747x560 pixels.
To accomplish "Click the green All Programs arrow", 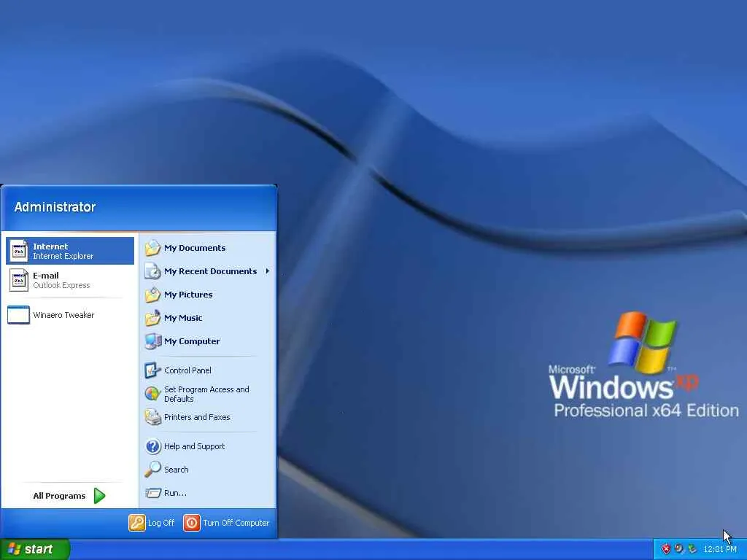I will (x=99, y=496).
